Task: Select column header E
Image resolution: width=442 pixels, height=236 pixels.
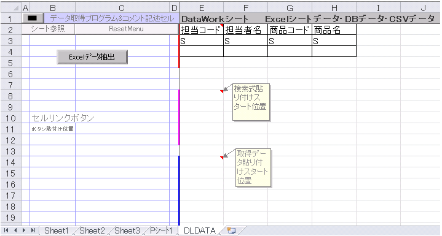Action: pos(201,8)
